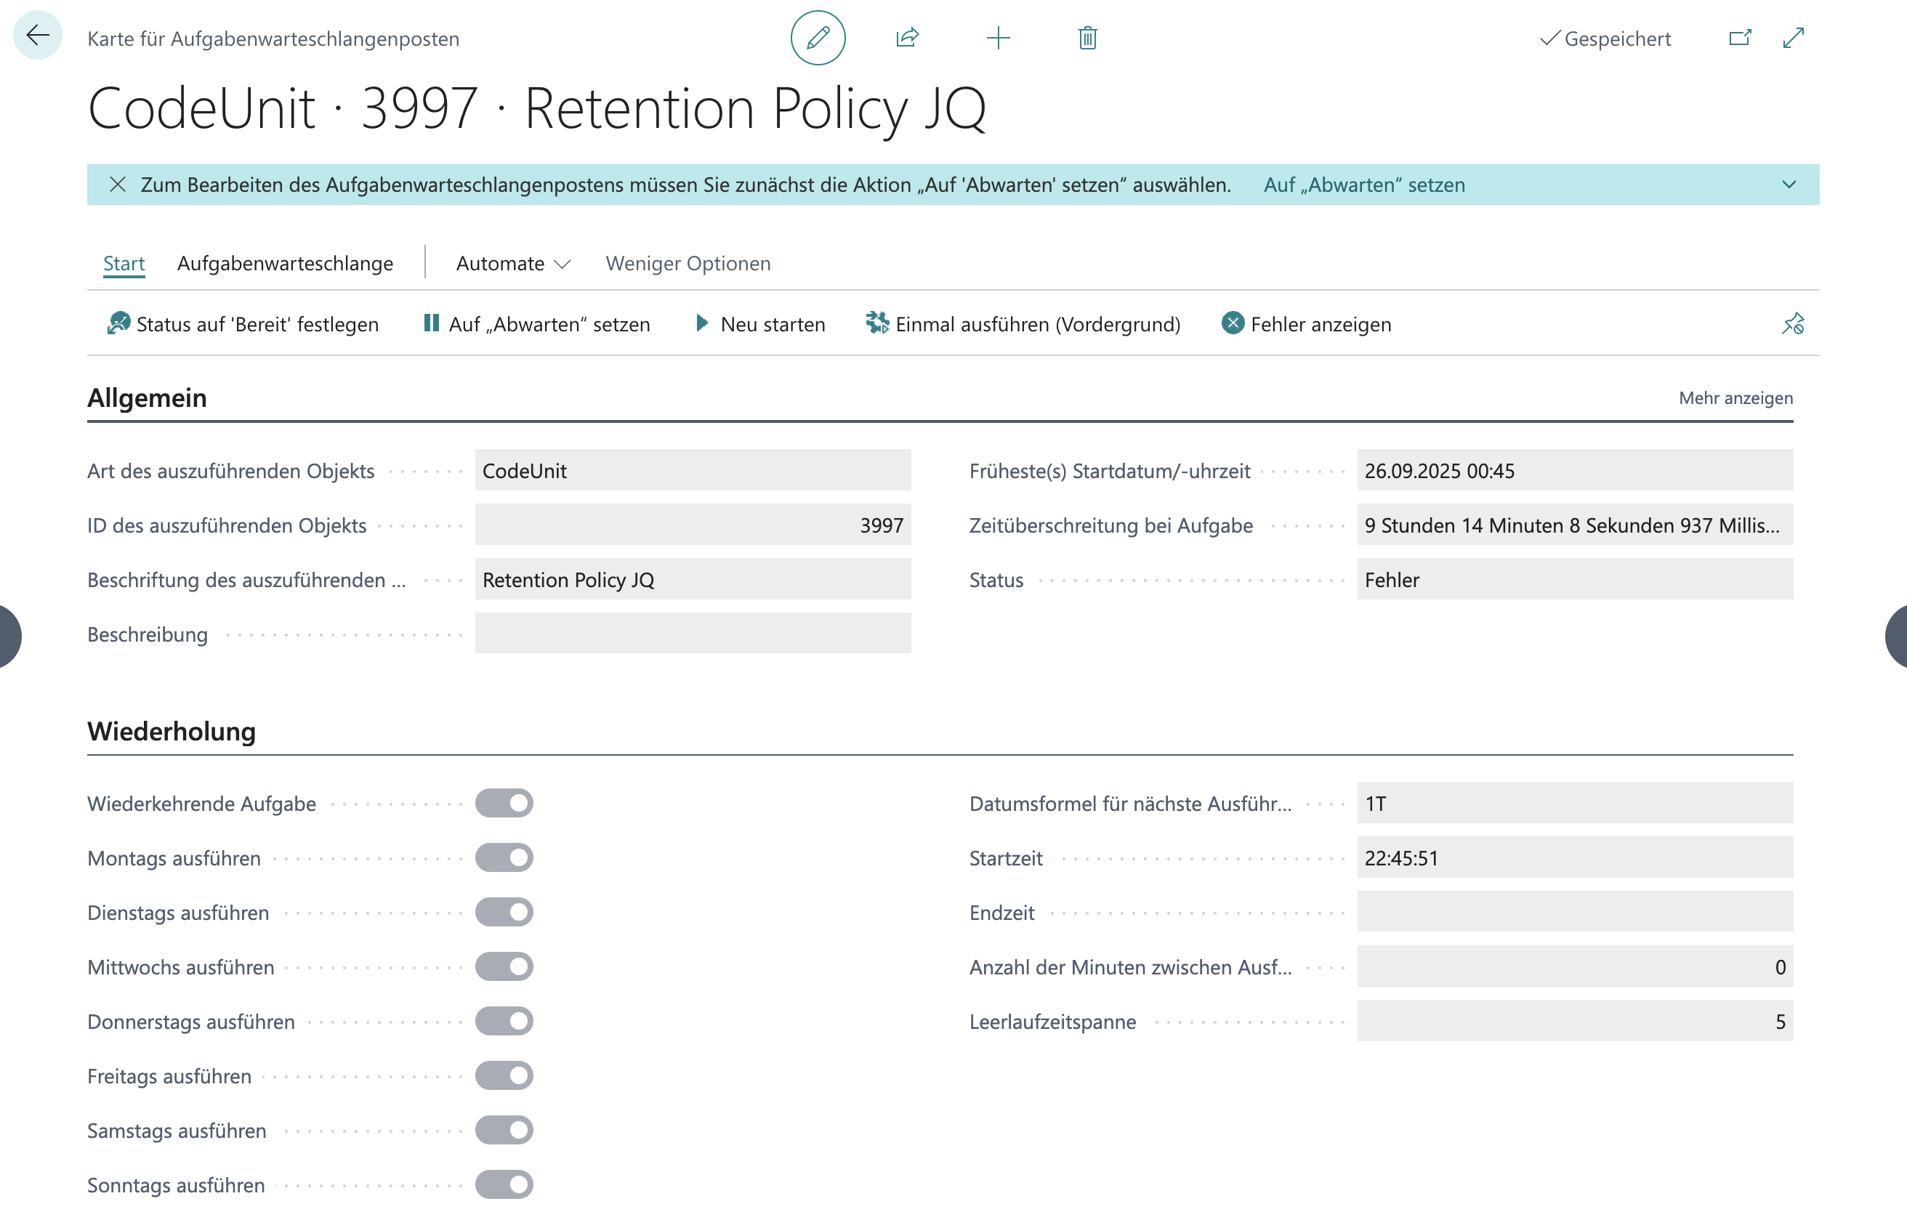Click Neu starten play action

759,324
